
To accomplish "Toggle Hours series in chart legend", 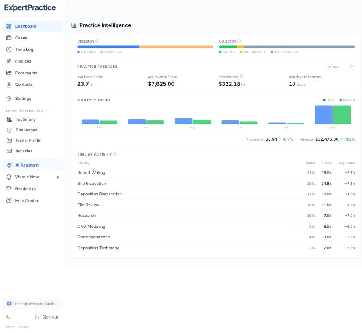I will pos(329,100).
